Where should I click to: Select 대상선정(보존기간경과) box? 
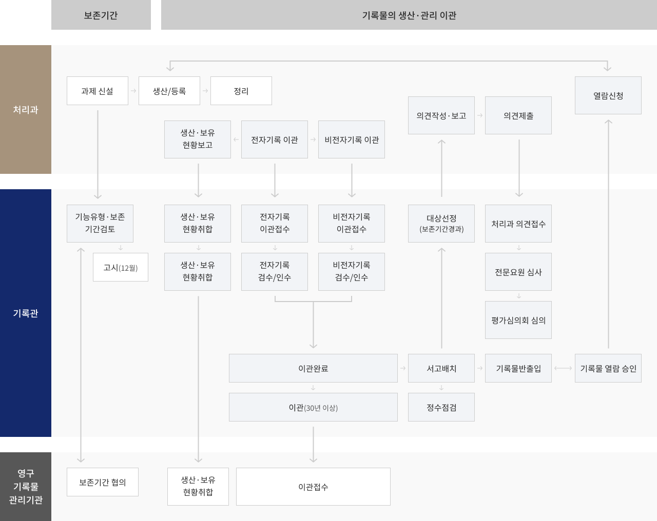click(441, 224)
